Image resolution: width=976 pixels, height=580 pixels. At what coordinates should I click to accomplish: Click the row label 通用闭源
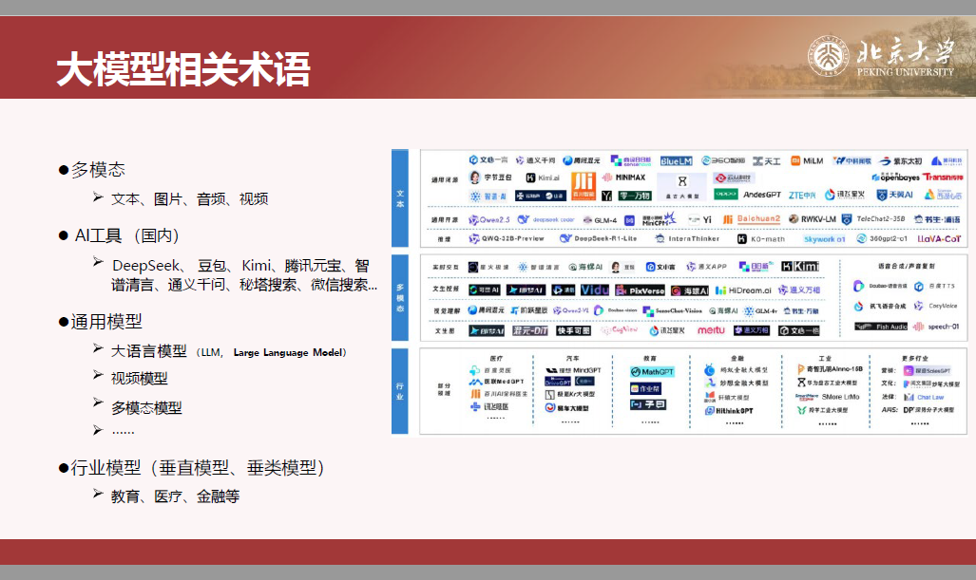(445, 179)
